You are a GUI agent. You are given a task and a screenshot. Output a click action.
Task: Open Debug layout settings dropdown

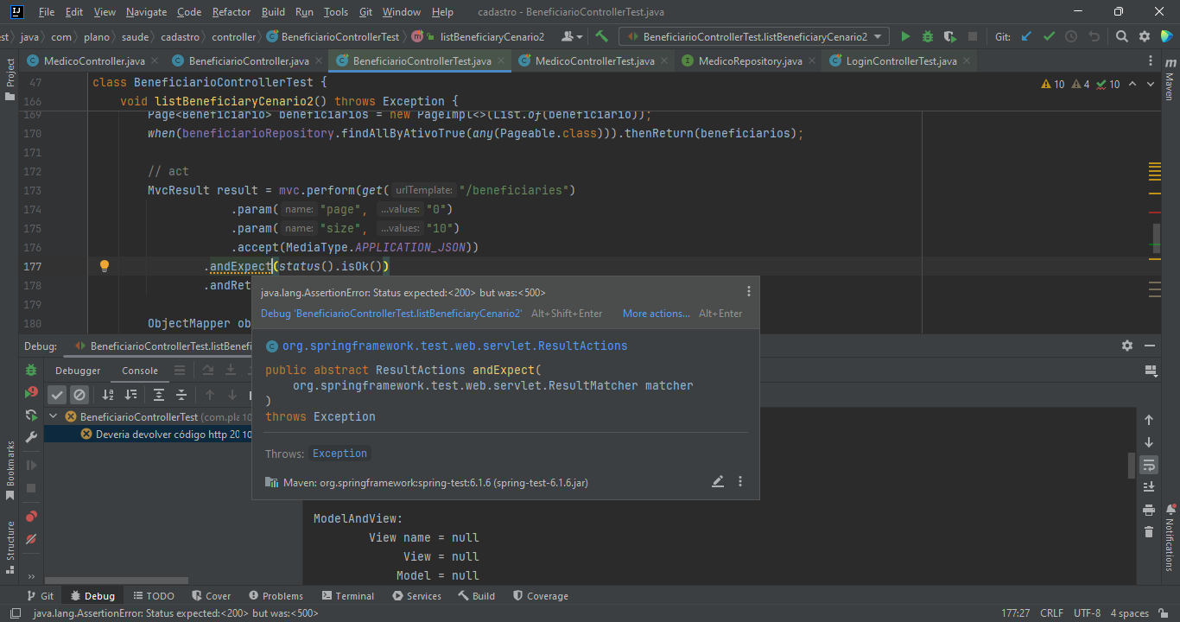(x=1151, y=371)
